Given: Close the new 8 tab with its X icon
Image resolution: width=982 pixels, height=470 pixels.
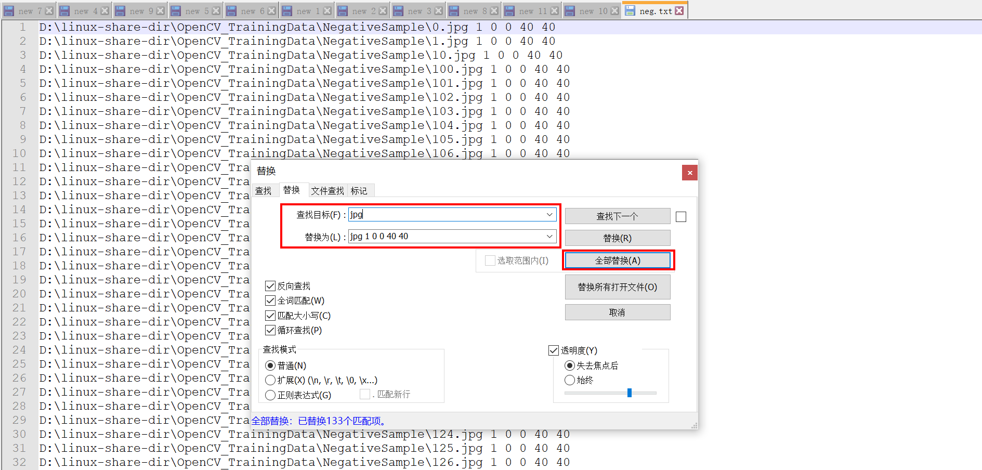Looking at the screenshot, I should point(494,11).
